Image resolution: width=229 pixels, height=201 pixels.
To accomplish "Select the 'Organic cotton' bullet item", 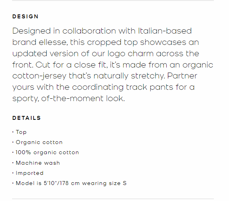I will pos(37,142).
